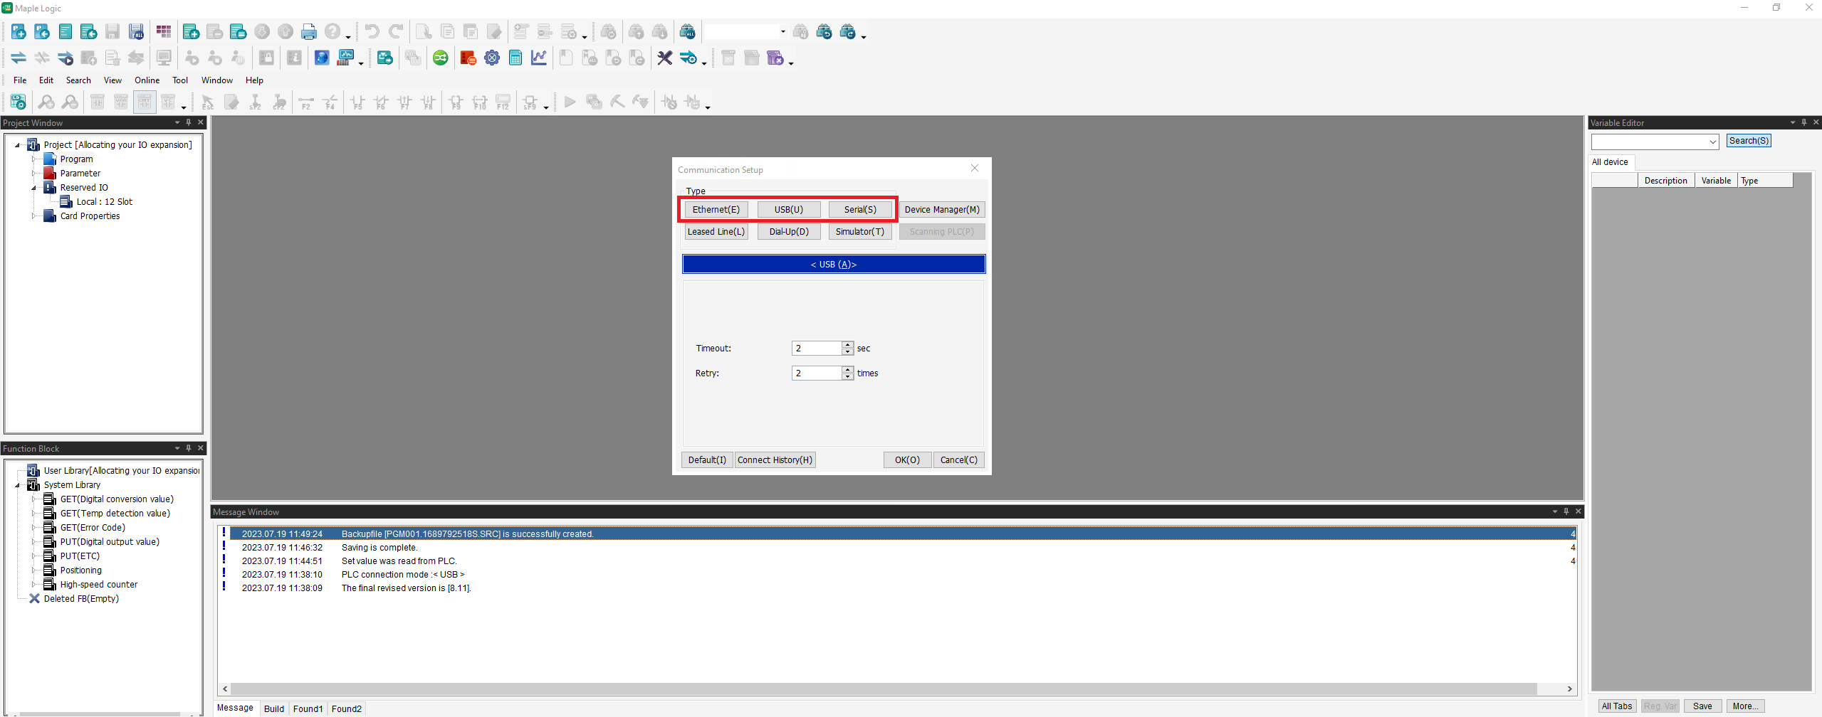Open the Project Window options dropdown arrow
The height and width of the screenshot is (717, 1822).
pyautogui.click(x=177, y=122)
